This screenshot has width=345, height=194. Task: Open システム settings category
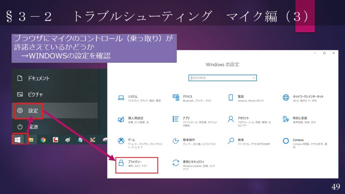pos(133,97)
